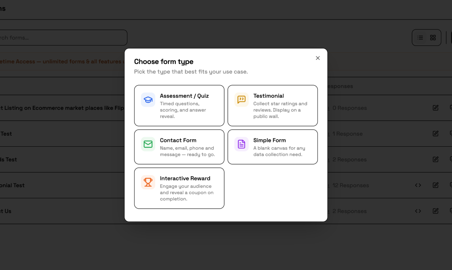Open the 12 Responses for Testimonial Test
Image resolution: width=452 pixels, height=270 pixels.
(x=351, y=185)
